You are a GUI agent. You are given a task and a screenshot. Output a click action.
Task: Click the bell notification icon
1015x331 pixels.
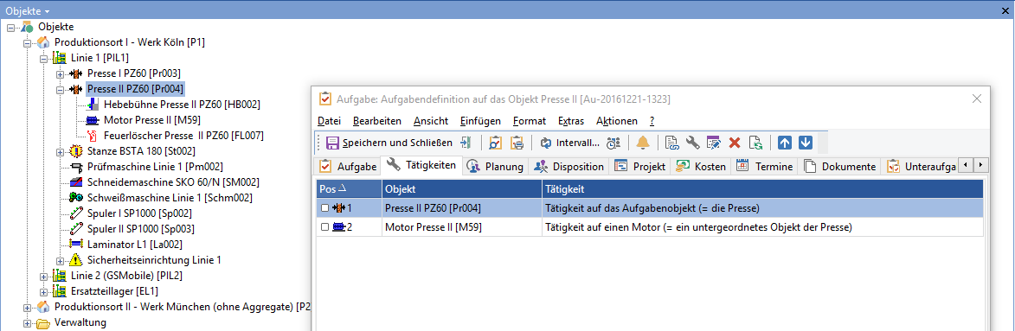[x=643, y=143]
